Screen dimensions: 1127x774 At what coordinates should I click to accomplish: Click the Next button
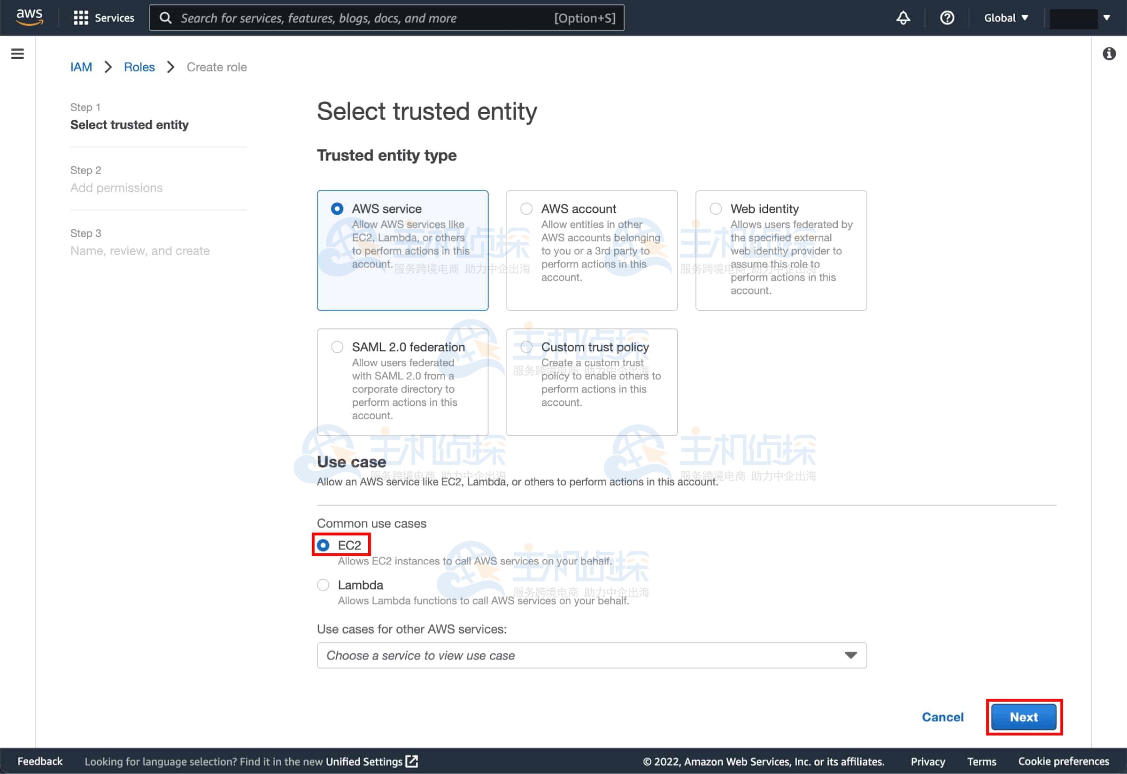tap(1023, 717)
